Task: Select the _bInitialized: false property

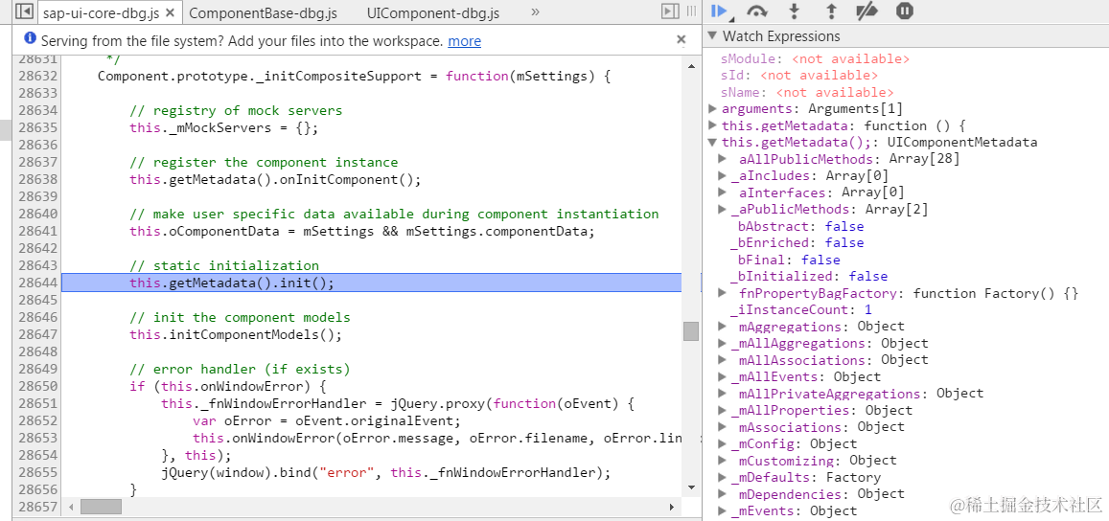Action: pyautogui.click(x=808, y=276)
